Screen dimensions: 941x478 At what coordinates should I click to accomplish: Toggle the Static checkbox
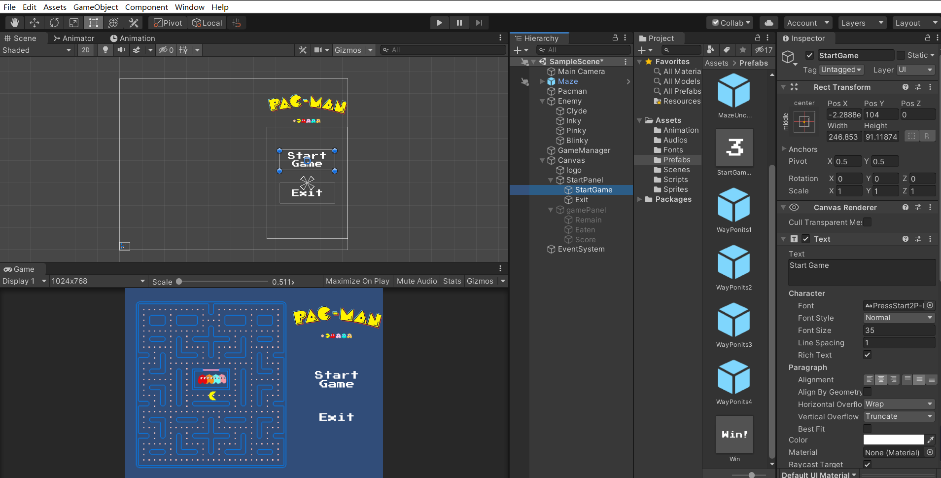click(x=901, y=55)
